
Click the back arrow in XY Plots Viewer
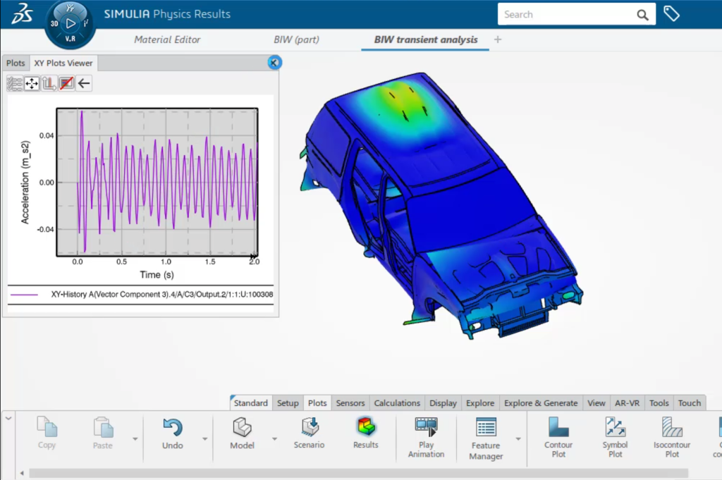[x=84, y=84]
